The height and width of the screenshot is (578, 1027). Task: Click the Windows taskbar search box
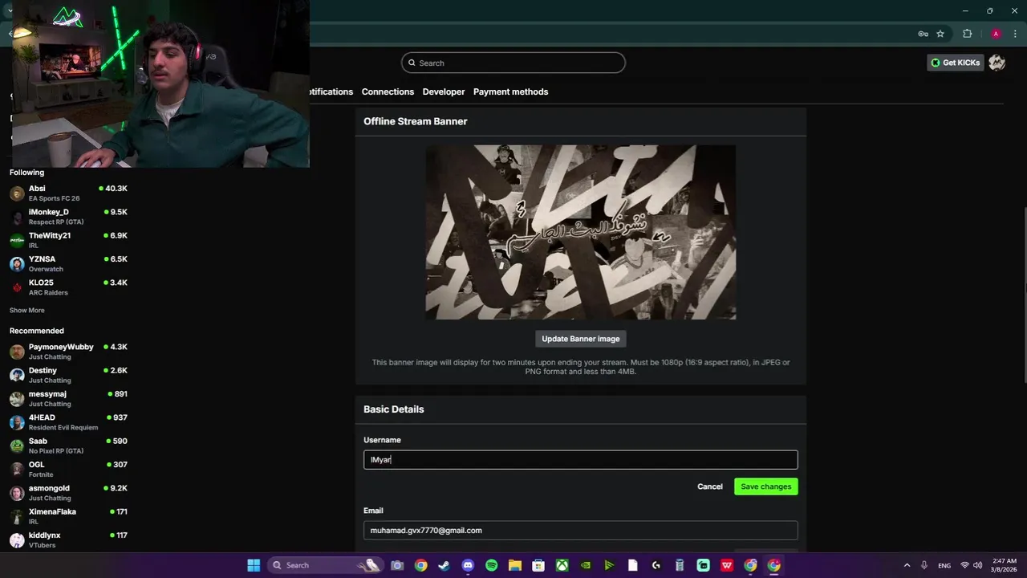point(325,565)
